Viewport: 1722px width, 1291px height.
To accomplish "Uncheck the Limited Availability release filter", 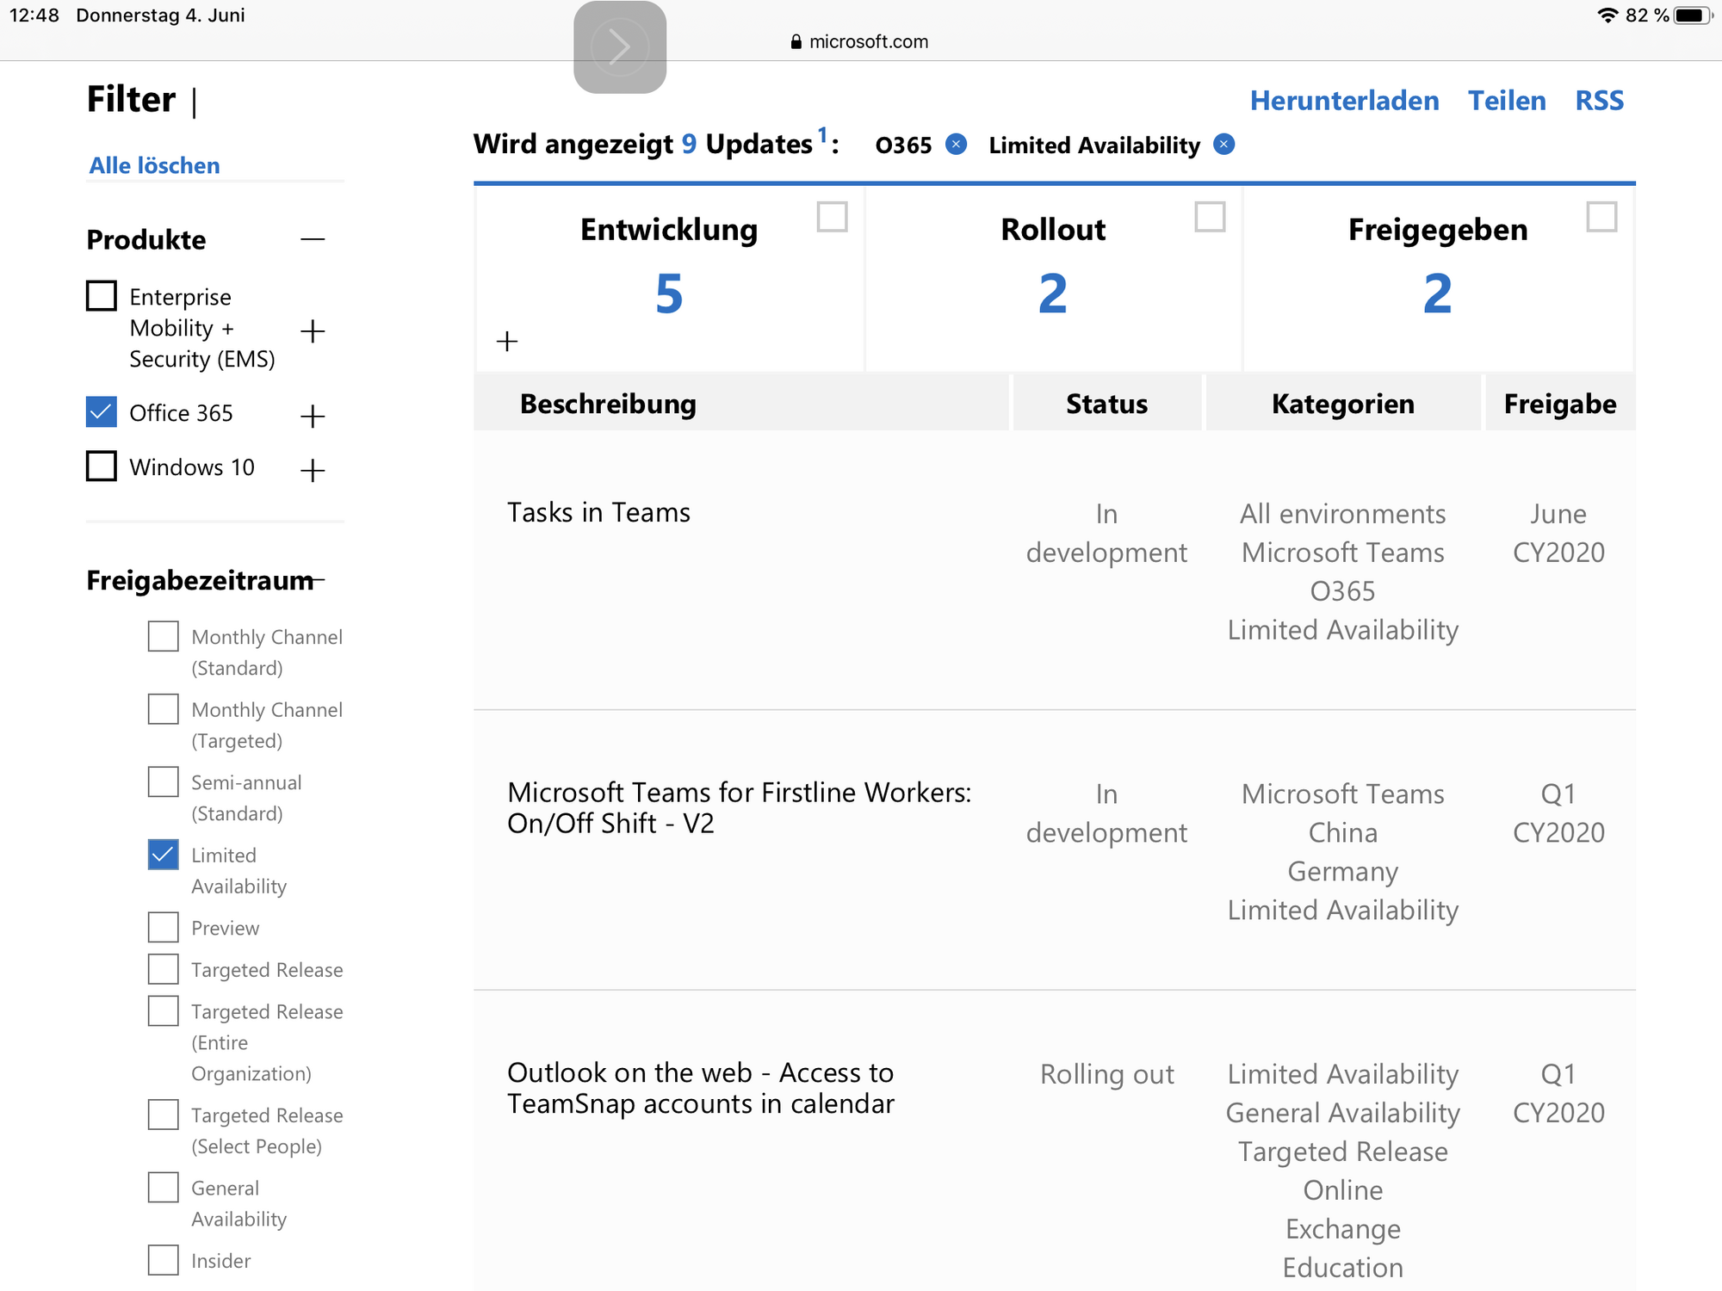I will point(164,855).
